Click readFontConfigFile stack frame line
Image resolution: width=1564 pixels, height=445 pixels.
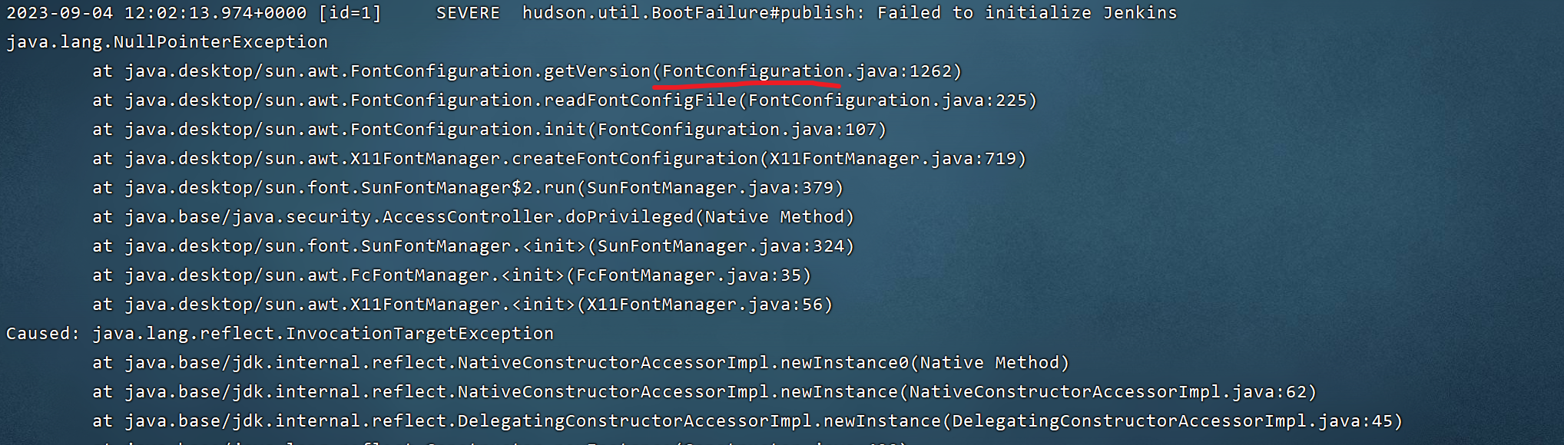tap(565, 101)
